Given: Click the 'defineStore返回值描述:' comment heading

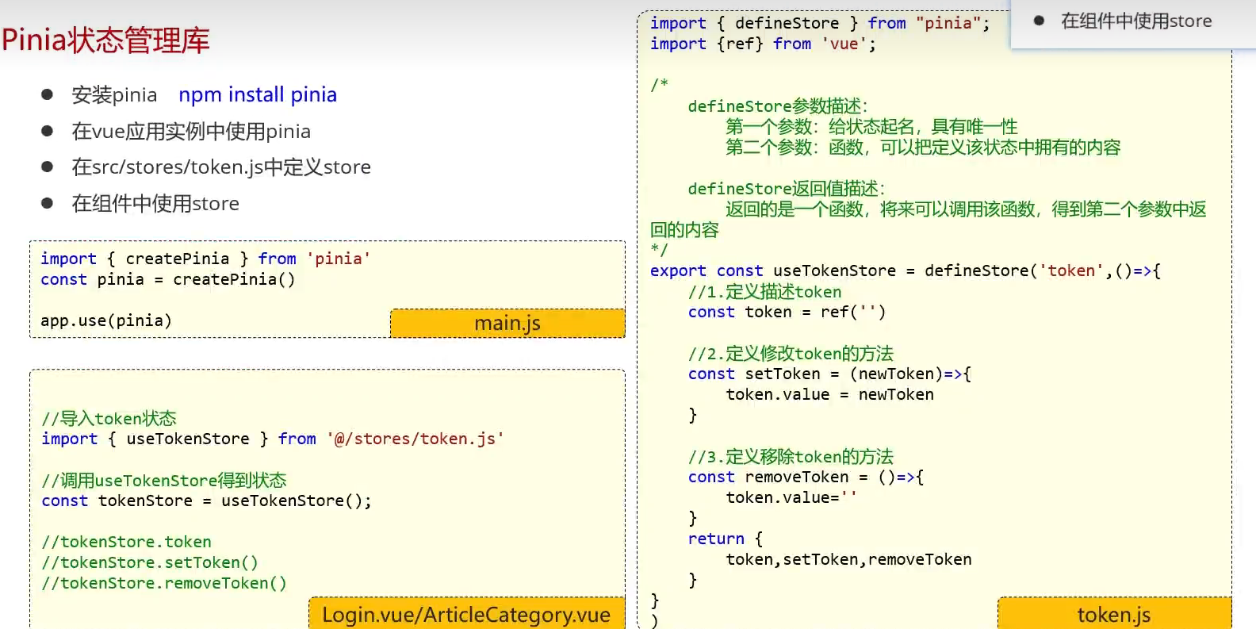Looking at the screenshot, I should pos(786,189).
